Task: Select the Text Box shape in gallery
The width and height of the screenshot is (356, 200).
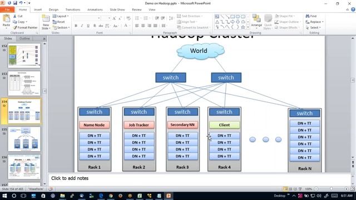Action: [217, 17]
